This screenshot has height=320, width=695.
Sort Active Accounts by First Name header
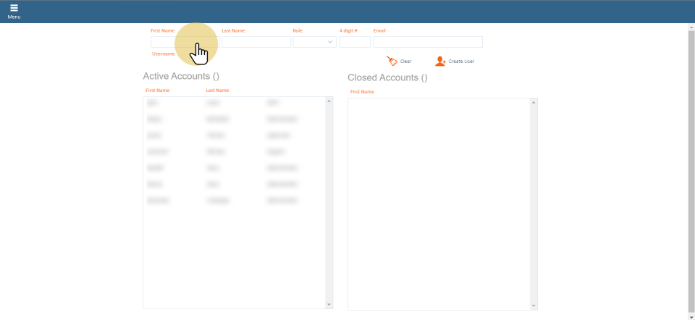coord(157,90)
